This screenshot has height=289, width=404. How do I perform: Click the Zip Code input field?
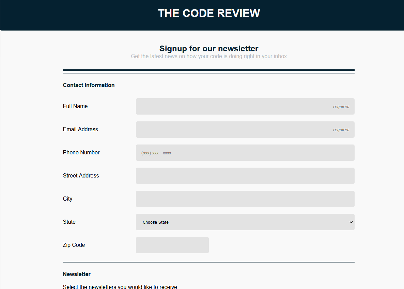click(172, 245)
